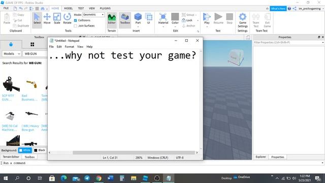Image resolution: width=325 pixels, height=183 pixels.
Task: Click the viewport orientation cube
Action: tap(235, 57)
